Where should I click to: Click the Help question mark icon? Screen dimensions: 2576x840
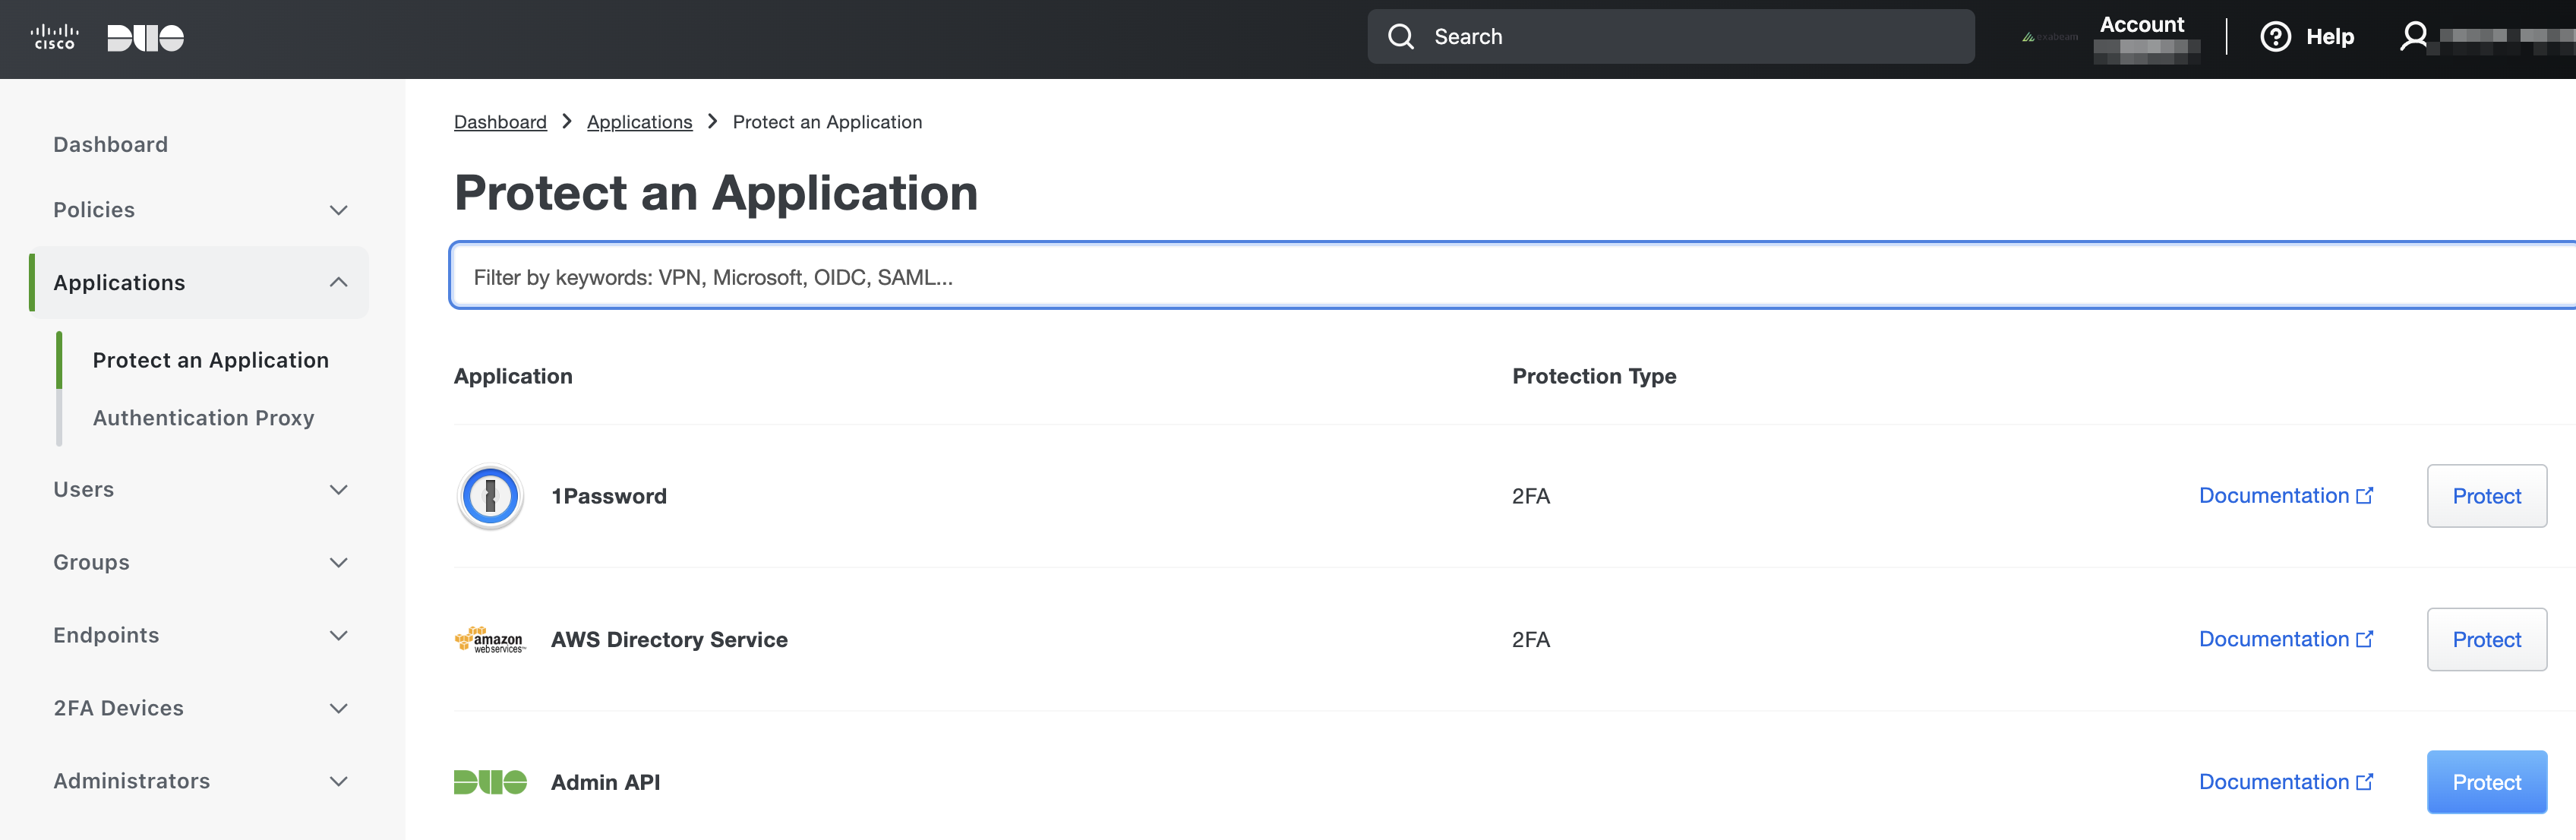(2275, 37)
